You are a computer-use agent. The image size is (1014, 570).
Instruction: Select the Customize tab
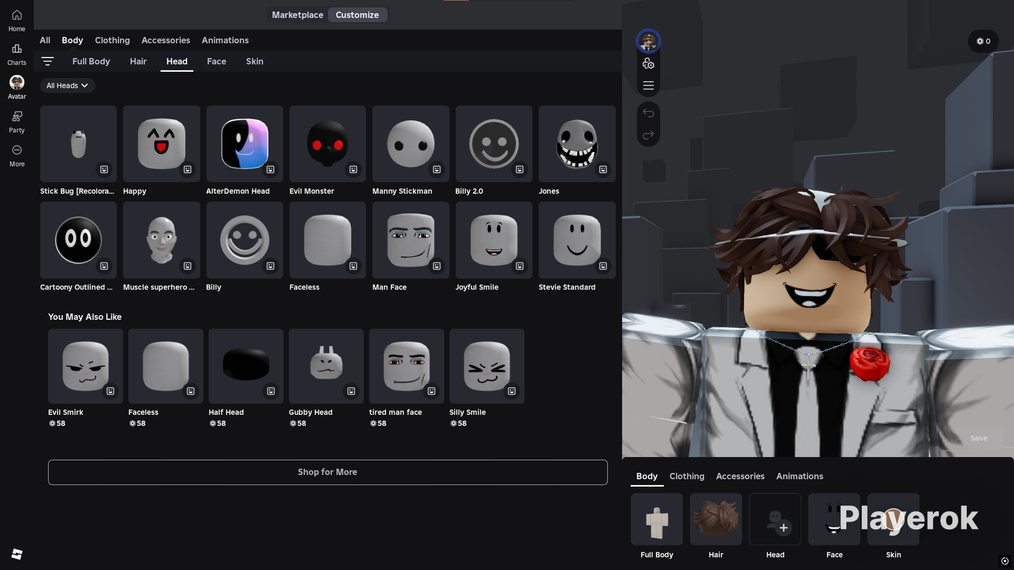coord(357,15)
